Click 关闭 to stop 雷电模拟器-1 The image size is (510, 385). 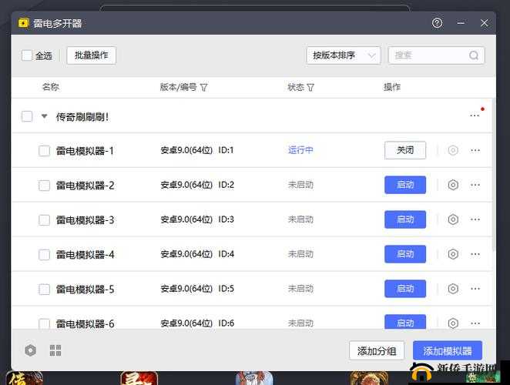click(405, 150)
